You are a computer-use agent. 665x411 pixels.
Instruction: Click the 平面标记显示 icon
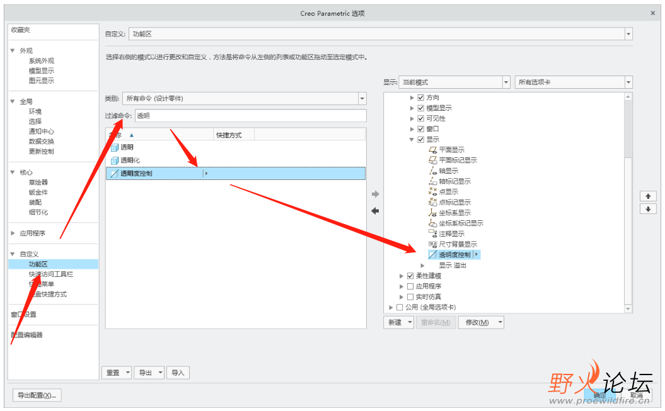click(432, 160)
